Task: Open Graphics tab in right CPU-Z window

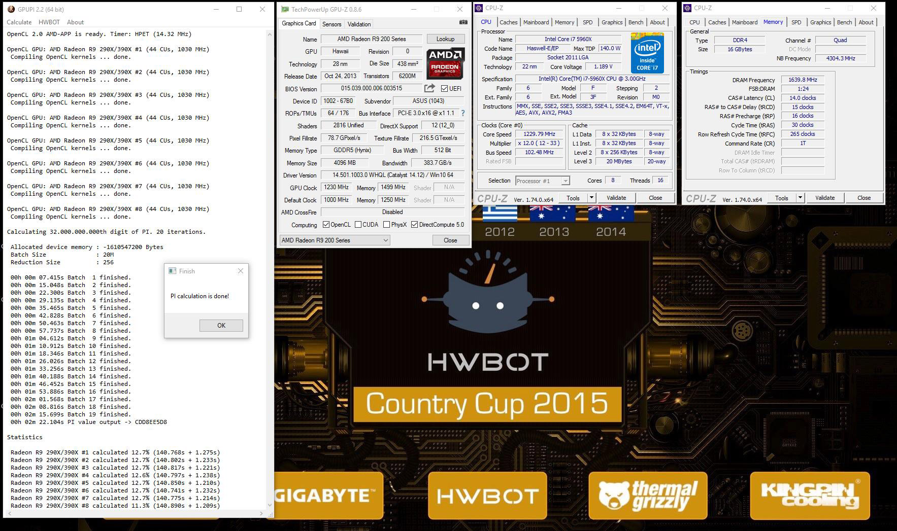Action: pyautogui.click(x=820, y=22)
